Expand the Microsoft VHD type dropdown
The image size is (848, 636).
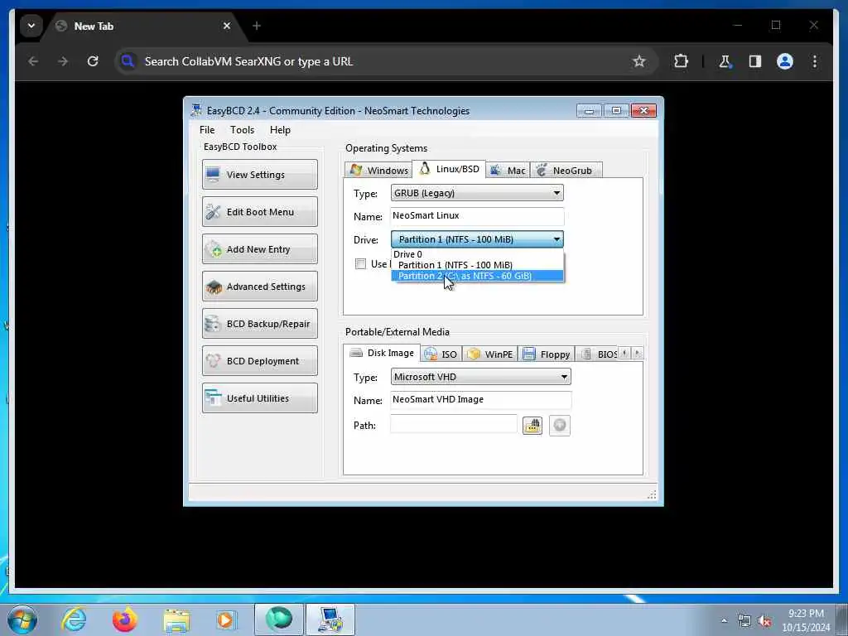pyautogui.click(x=481, y=377)
